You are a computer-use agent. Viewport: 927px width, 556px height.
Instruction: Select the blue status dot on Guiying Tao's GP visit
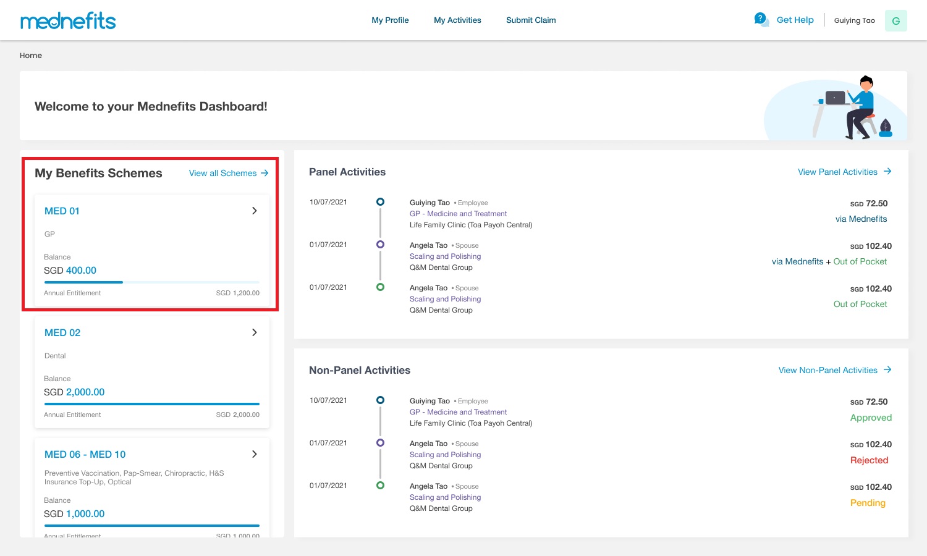[380, 201]
